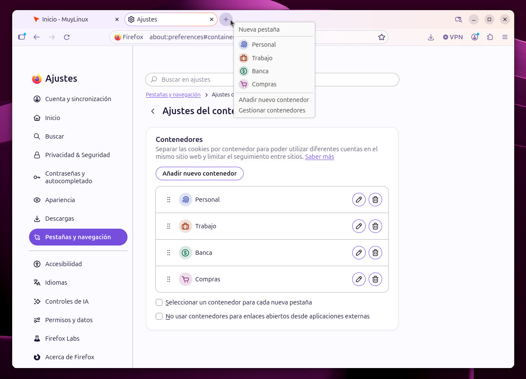Open the tab search icon in title bar
The image size is (526, 379).
(459, 19)
